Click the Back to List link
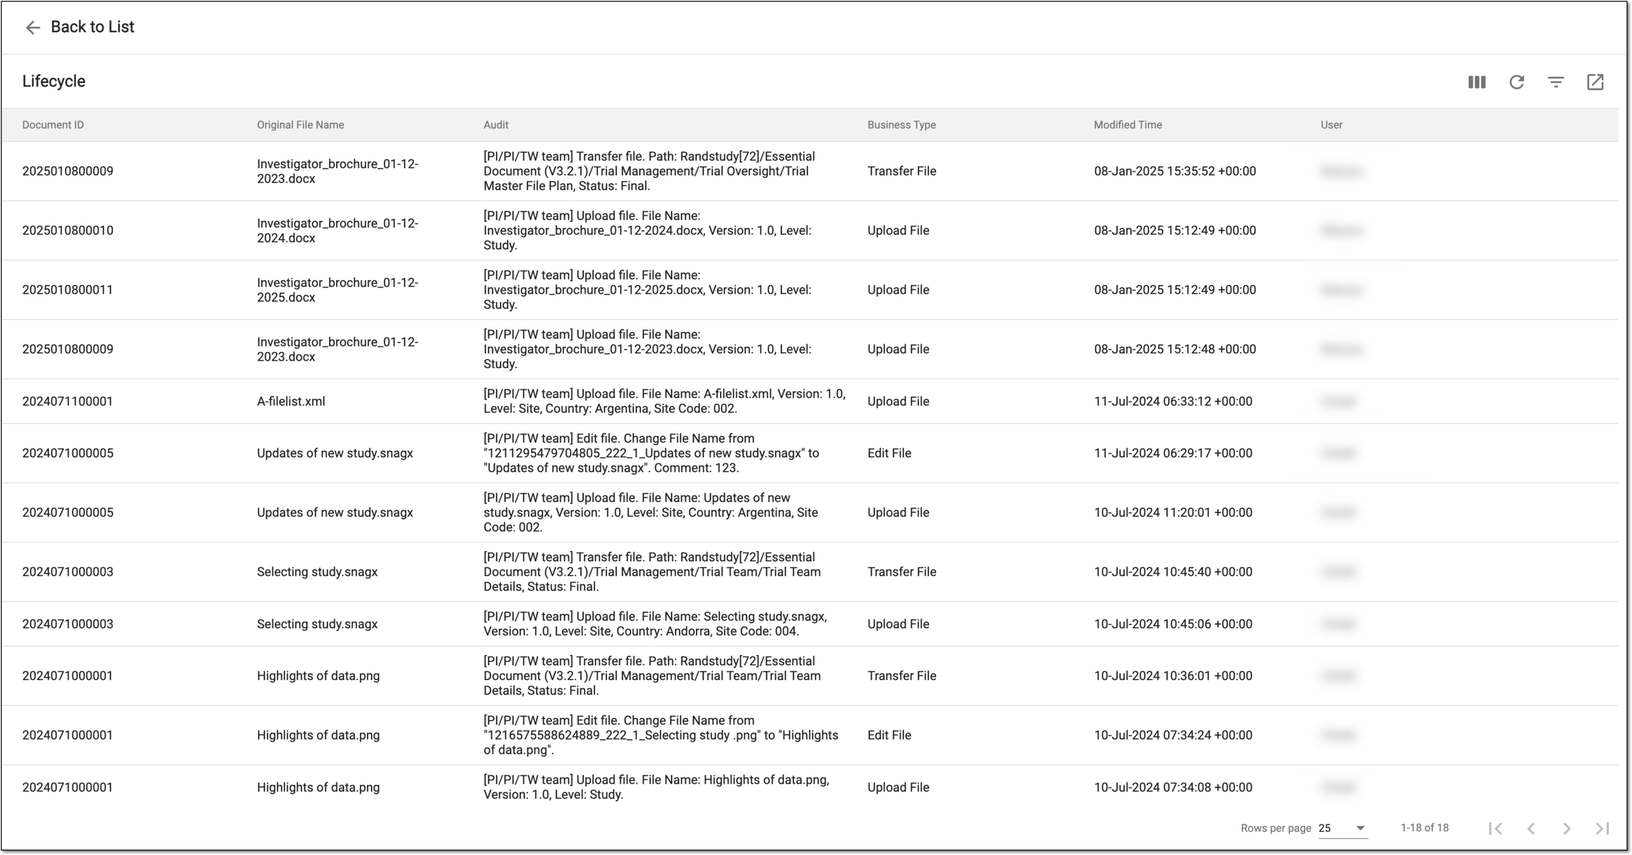1632x855 pixels. tap(93, 27)
